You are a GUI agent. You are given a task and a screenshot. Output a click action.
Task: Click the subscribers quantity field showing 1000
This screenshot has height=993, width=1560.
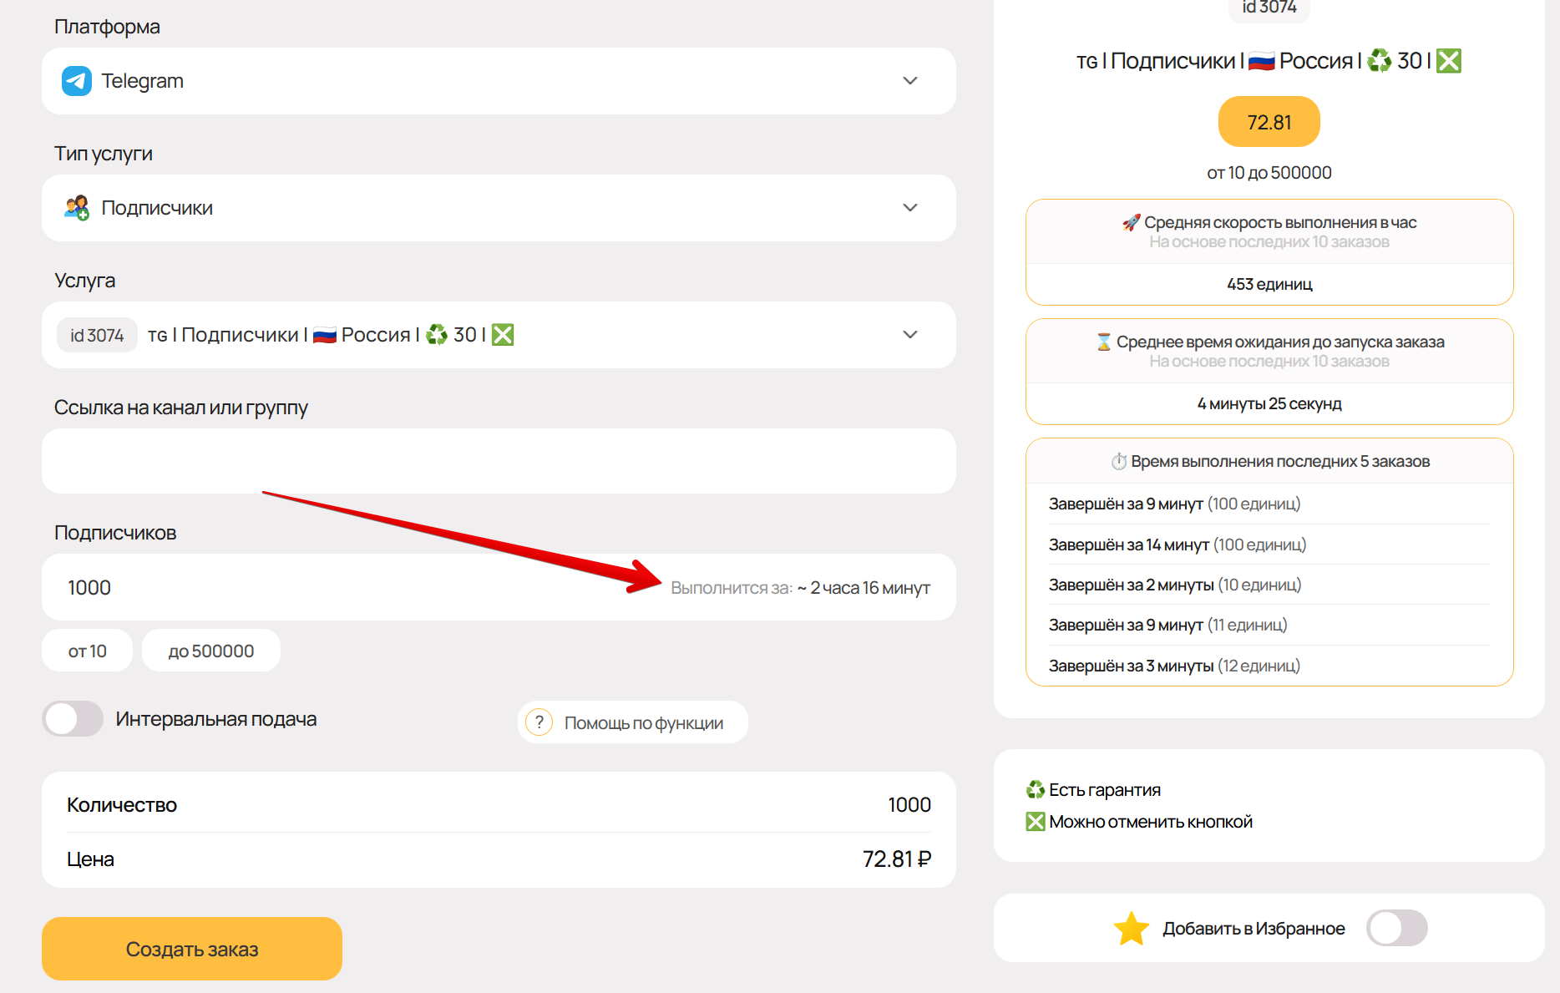pos(334,588)
